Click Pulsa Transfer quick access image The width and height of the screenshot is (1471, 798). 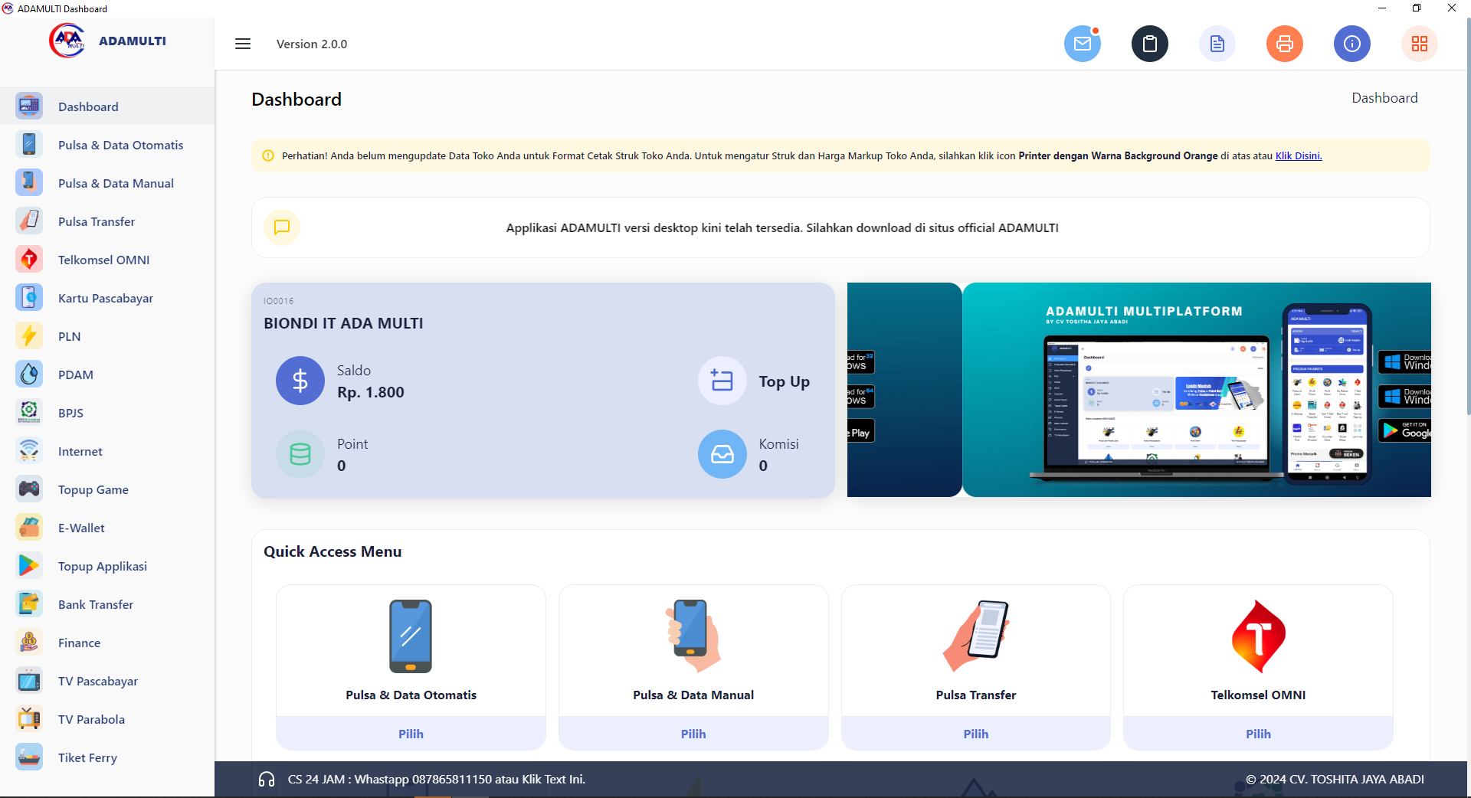(976, 636)
